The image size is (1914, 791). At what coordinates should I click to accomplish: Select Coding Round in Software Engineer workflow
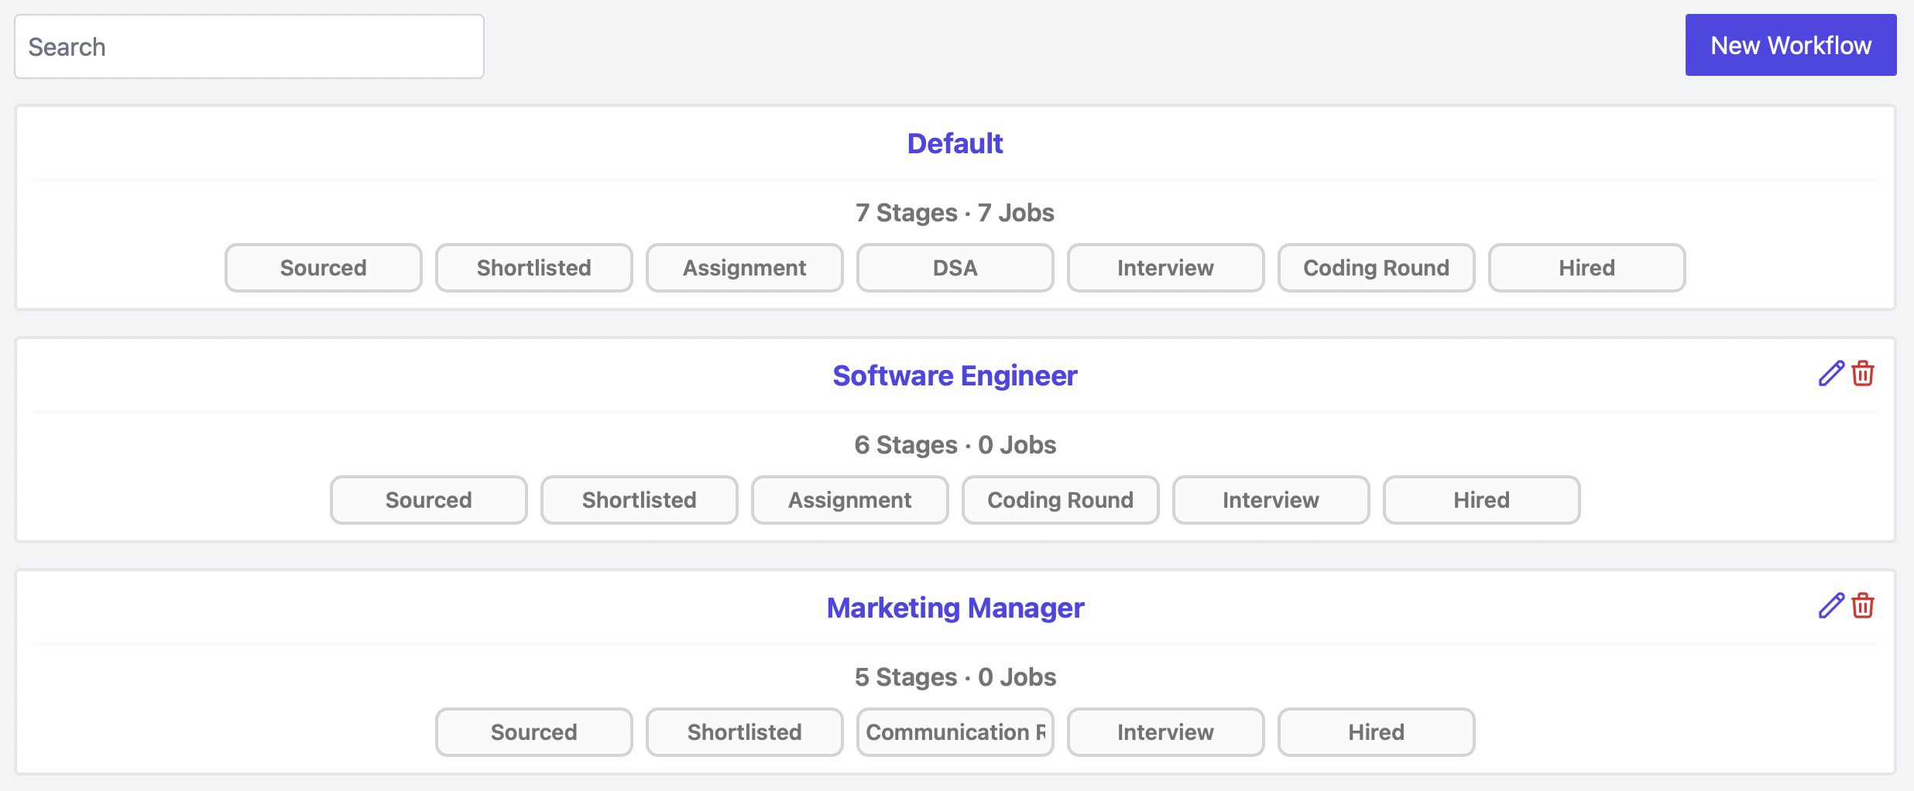pos(1060,500)
